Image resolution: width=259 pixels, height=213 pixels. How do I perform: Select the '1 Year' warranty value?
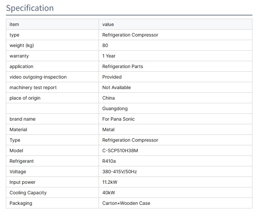point(109,56)
